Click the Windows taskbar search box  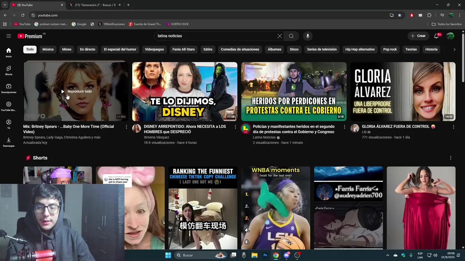click(201, 255)
